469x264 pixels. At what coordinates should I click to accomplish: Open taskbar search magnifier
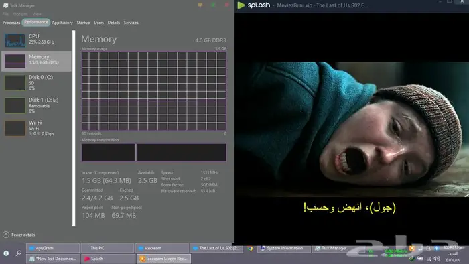pyautogui.click(x=19, y=253)
